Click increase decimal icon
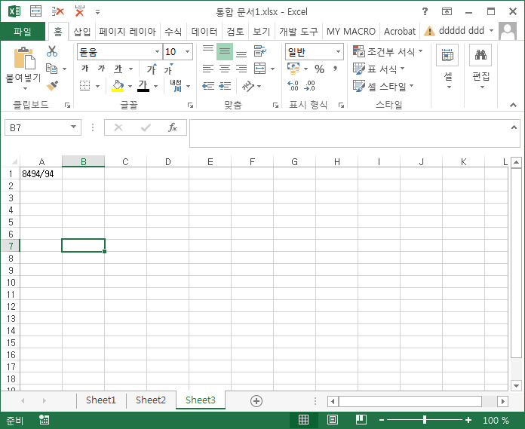This screenshot has width=525, height=429. pyautogui.click(x=293, y=86)
